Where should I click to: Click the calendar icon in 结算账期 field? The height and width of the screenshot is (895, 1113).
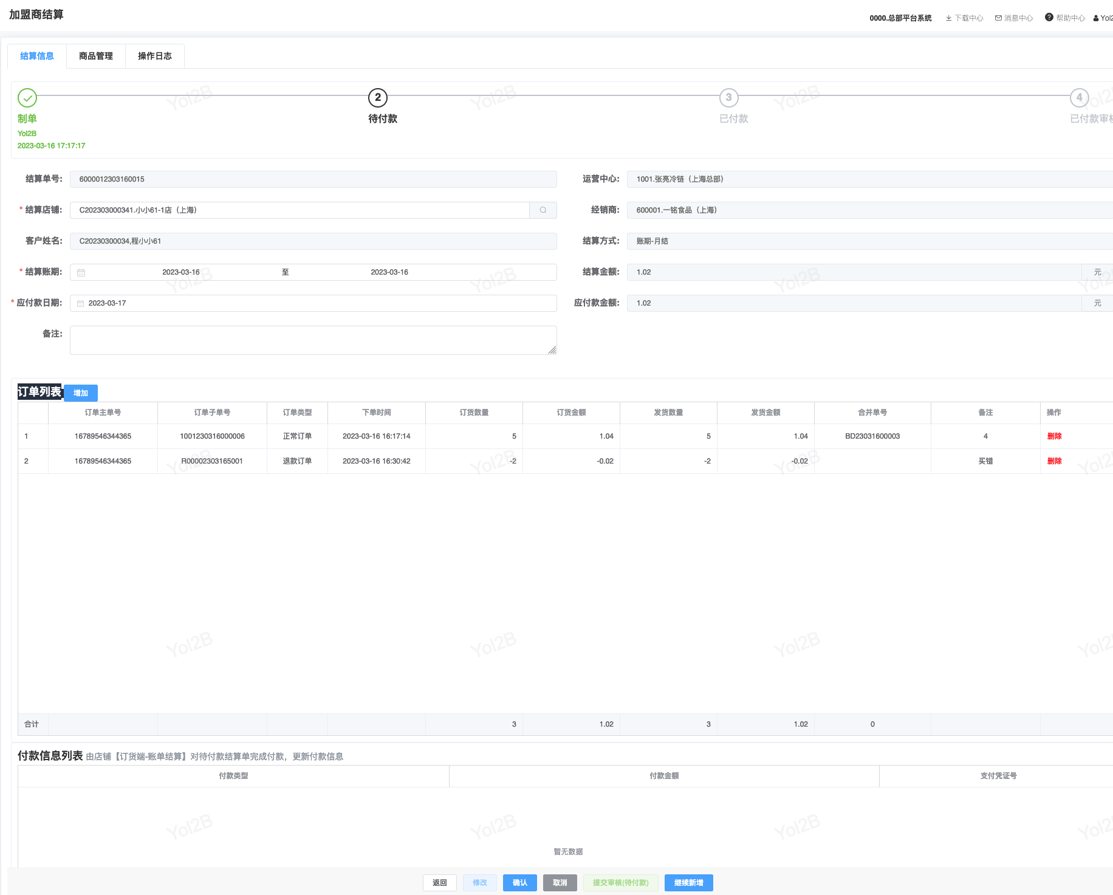81,273
